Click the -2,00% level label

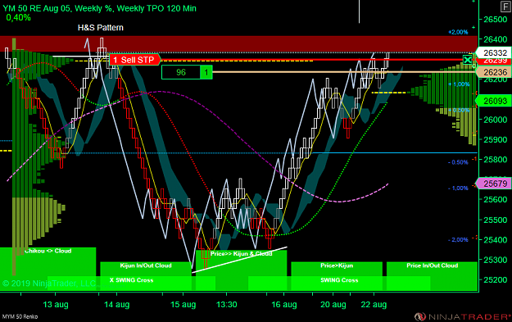point(458,240)
